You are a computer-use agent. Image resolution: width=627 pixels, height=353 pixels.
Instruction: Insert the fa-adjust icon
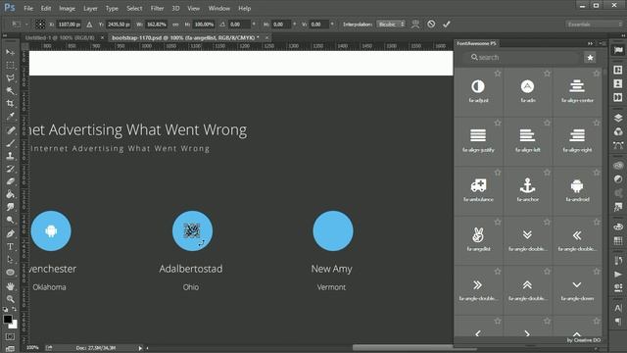(x=478, y=92)
